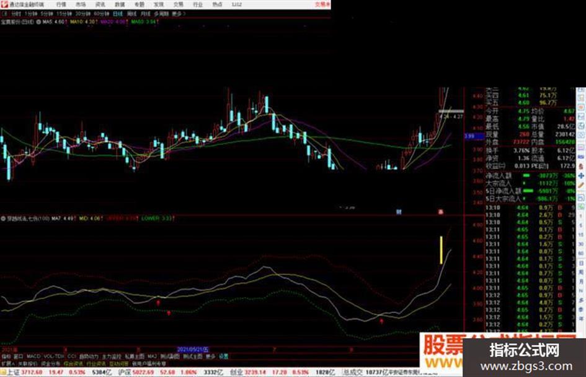The image size is (586, 377).
Task: Click the MA10 value label
Action: 84,22
